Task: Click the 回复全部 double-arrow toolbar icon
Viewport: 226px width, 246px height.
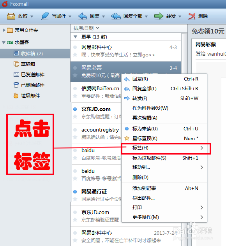Action: click(116, 16)
